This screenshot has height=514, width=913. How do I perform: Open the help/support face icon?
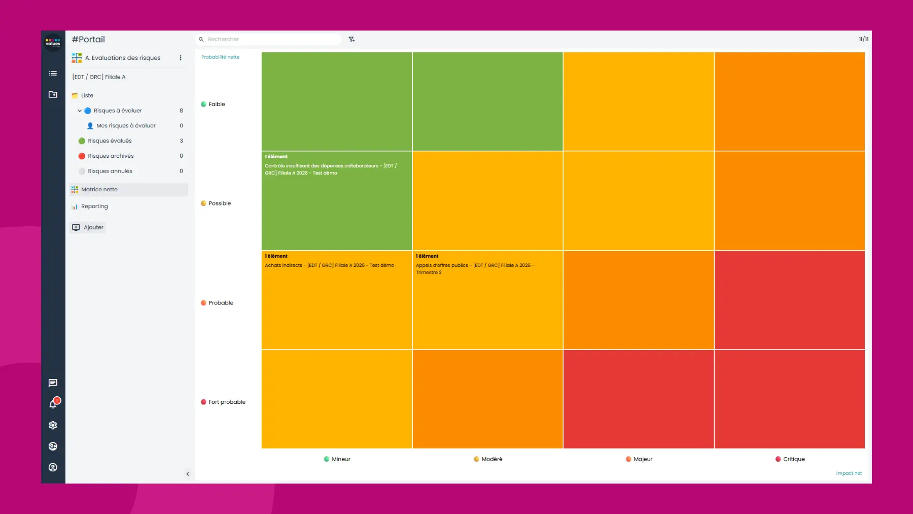(52, 446)
